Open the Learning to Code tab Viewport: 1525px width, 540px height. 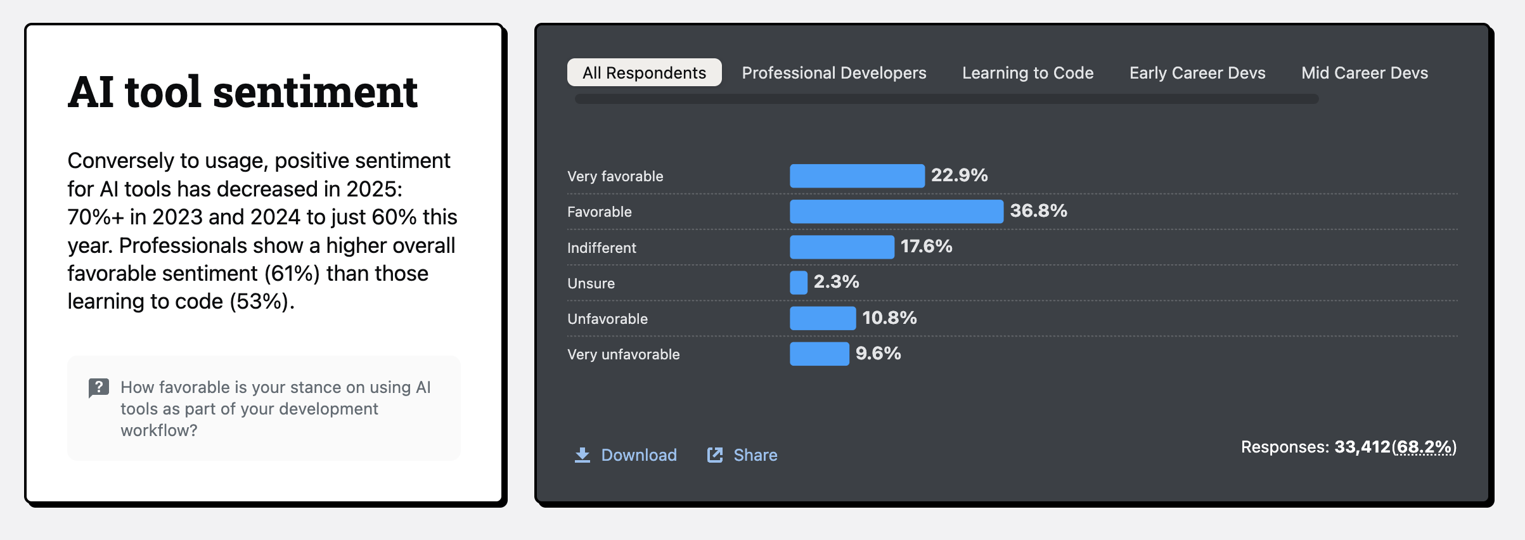1027,73
